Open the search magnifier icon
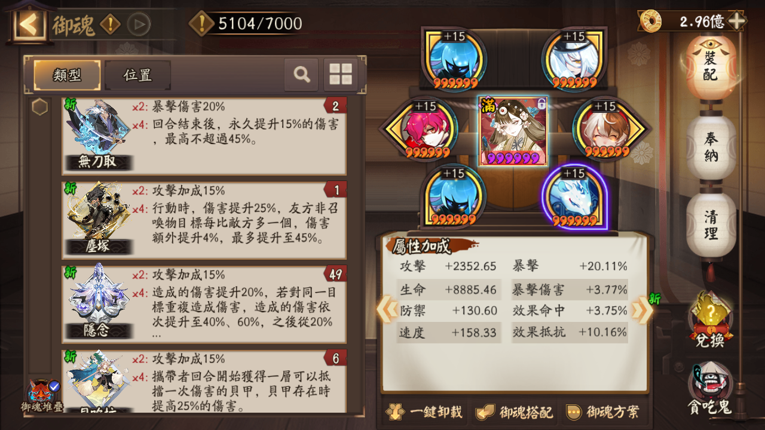Screen dimensions: 765x430 click(302, 75)
